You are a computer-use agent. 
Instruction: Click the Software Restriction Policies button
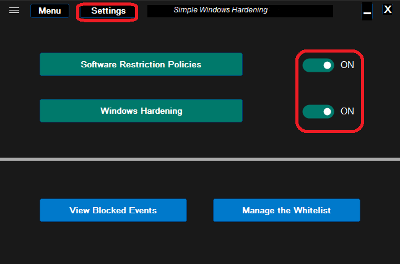[x=141, y=64]
